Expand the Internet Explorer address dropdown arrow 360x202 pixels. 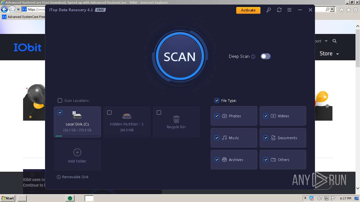[x=18, y=10]
